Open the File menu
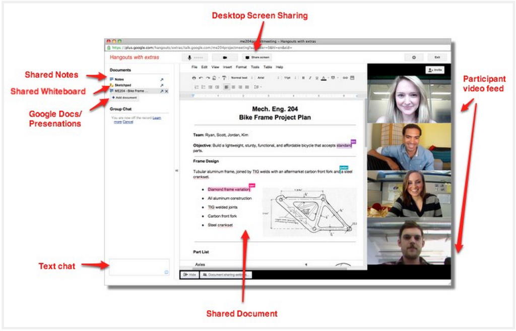 click(195, 67)
